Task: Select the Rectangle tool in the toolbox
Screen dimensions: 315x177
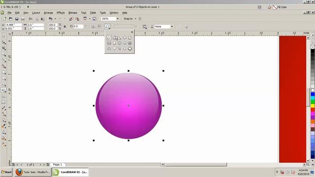Action: (3, 72)
